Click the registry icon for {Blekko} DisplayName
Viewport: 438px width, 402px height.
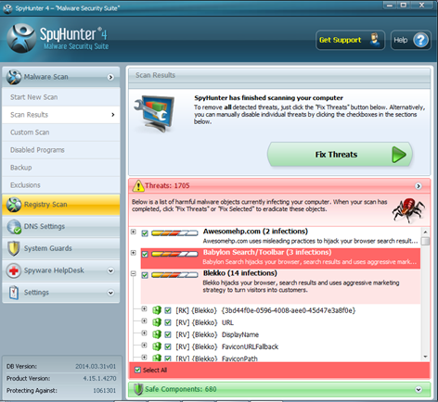pyautogui.click(x=157, y=334)
